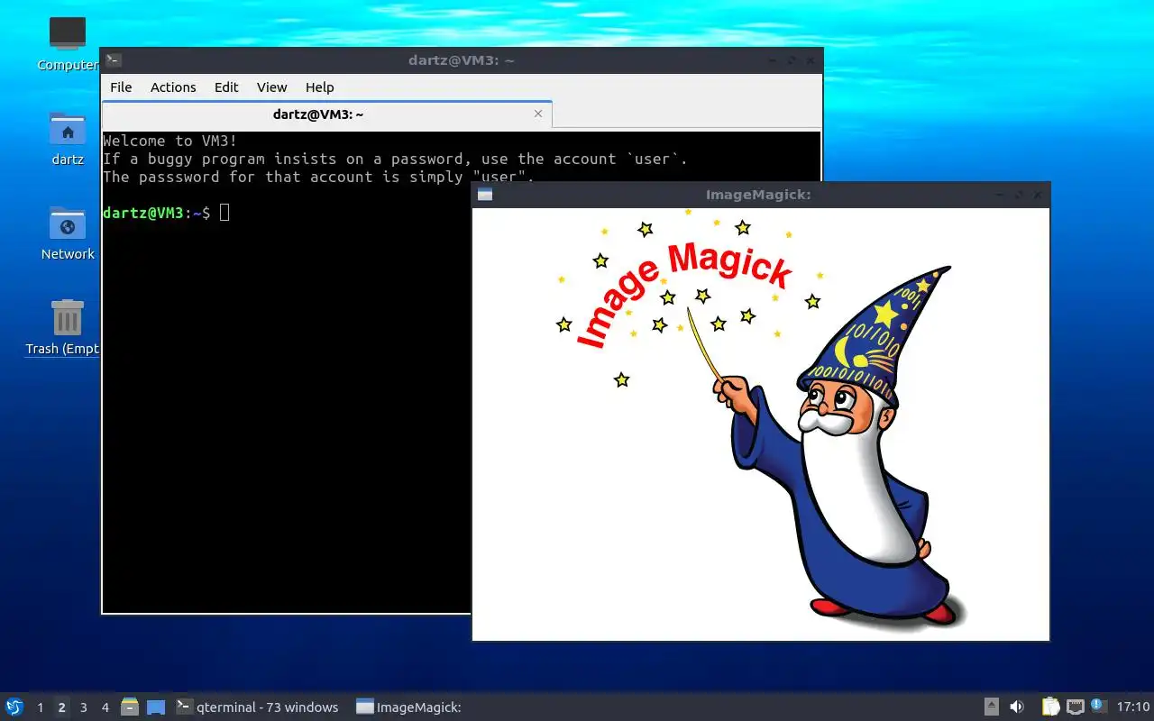Minimize the ImageMagick window
The width and height of the screenshot is (1154, 721).
999,195
